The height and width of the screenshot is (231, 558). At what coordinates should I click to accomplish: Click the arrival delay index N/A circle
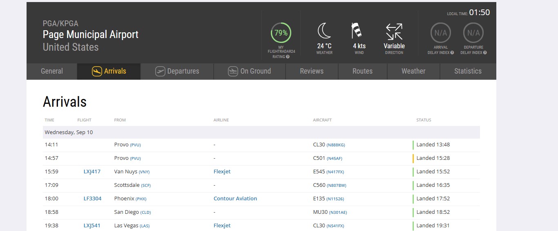click(440, 33)
